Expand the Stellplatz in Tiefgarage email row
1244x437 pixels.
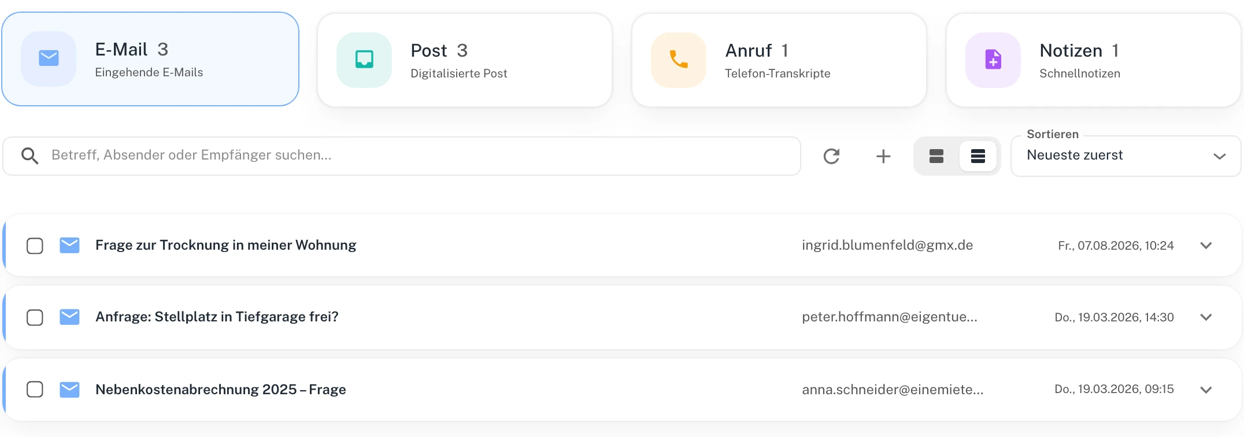coord(1206,317)
